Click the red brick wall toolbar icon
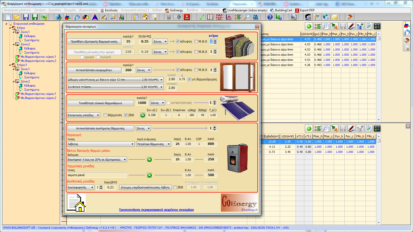The image size is (413, 232). pos(219,17)
